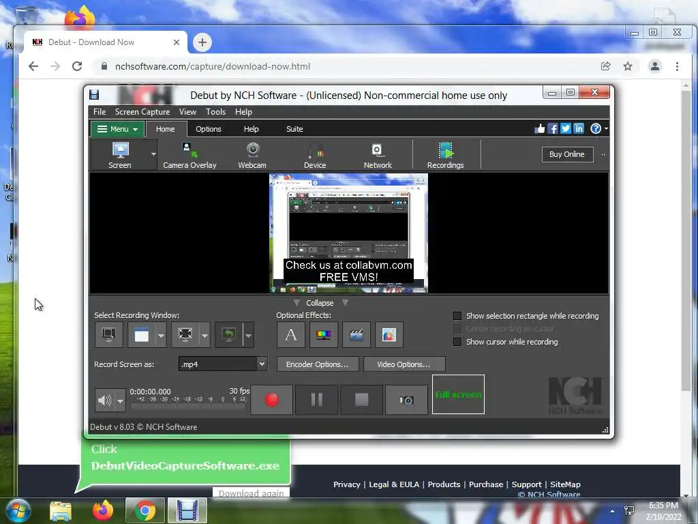698x524 pixels.
Task: Open the Recordings list
Action: pyautogui.click(x=445, y=155)
